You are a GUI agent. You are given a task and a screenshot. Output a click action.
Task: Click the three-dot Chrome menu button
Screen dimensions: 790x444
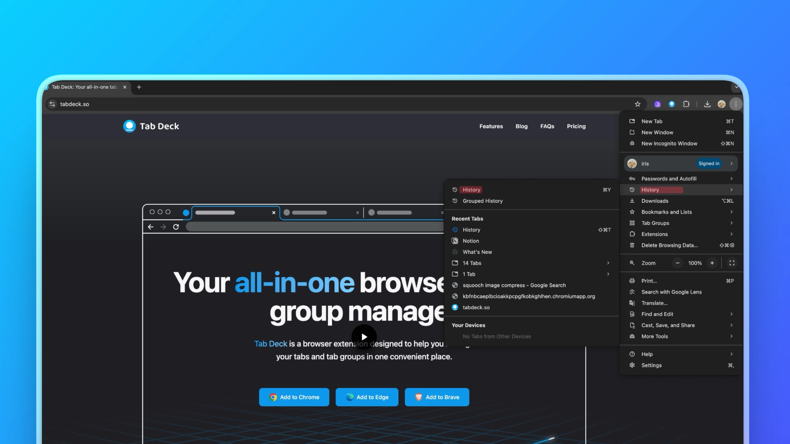[x=736, y=104]
